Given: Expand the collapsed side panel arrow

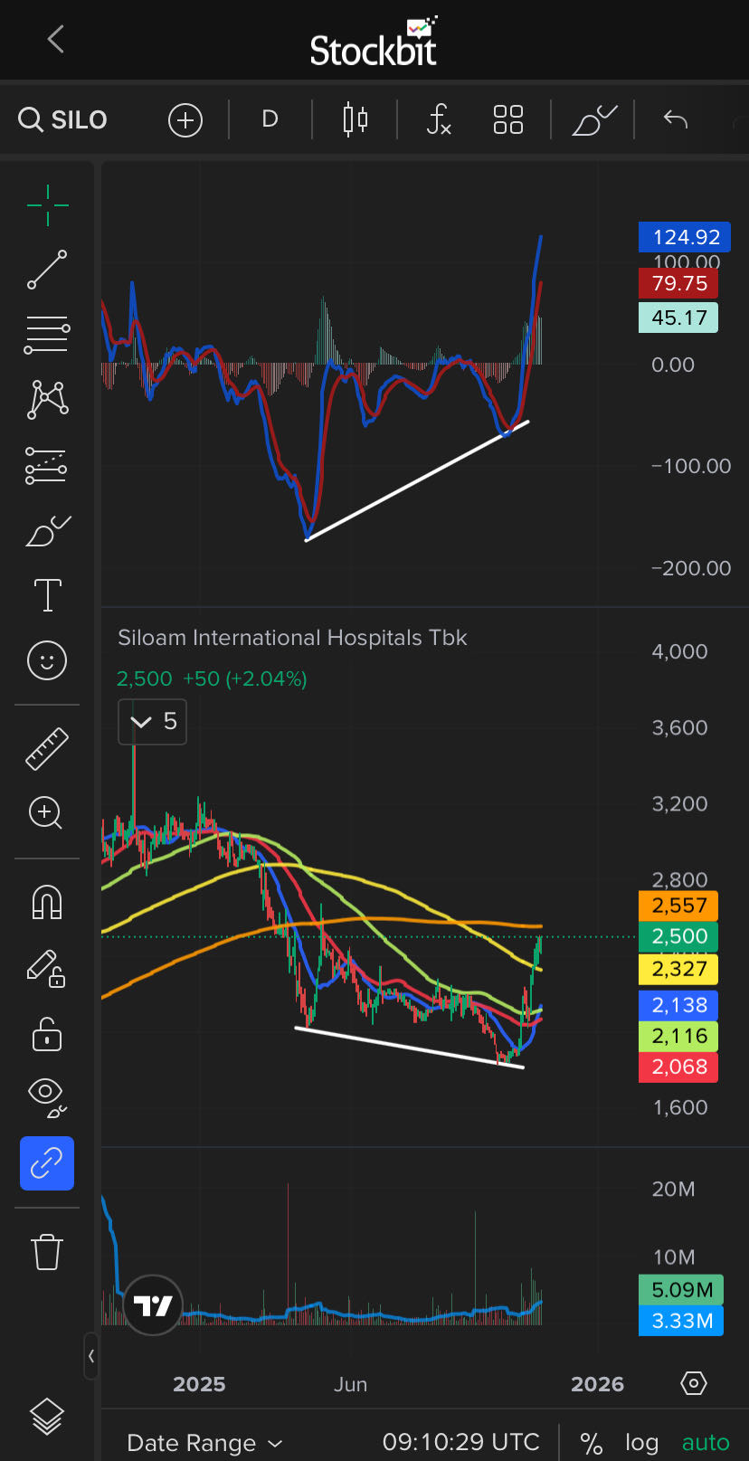Looking at the screenshot, I should 91,1356.
